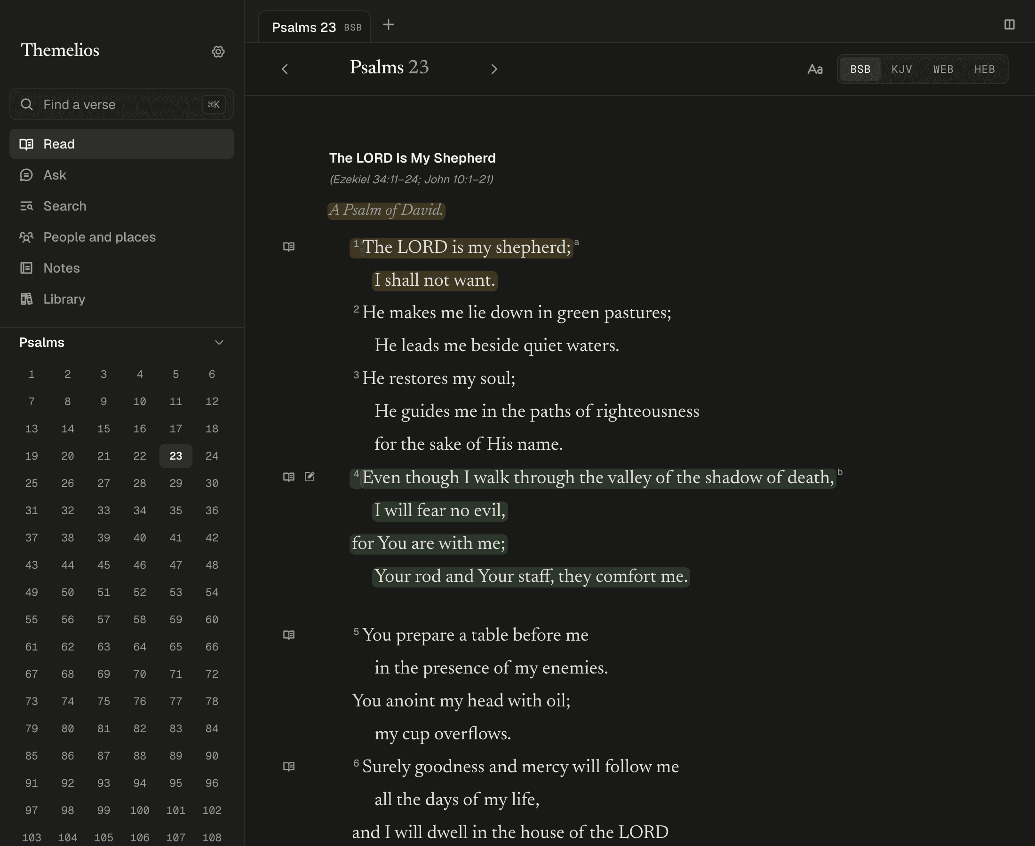
Task: Click the book icon beside verse 6
Action: click(x=289, y=766)
